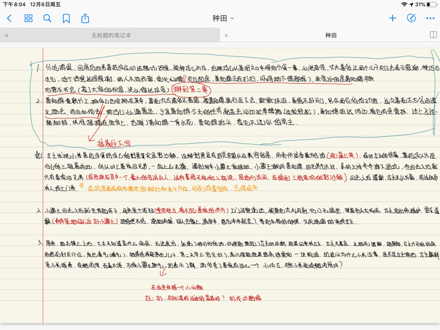440x330 pixels.
Task: Close the 种田 tab
Action: click(x=226, y=35)
